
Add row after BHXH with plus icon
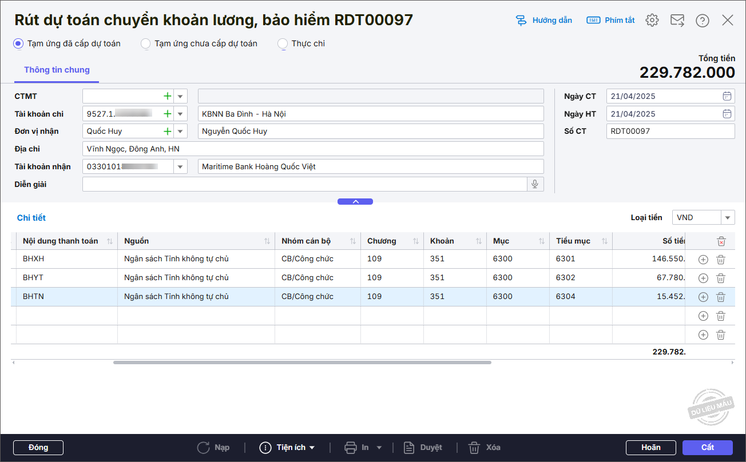703,259
